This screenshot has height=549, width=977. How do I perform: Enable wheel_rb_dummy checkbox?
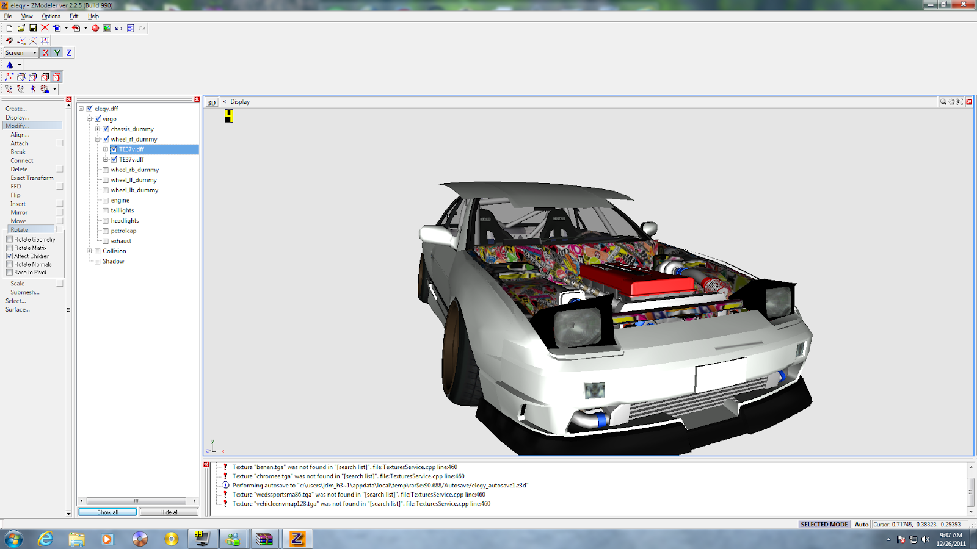tap(106, 170)
